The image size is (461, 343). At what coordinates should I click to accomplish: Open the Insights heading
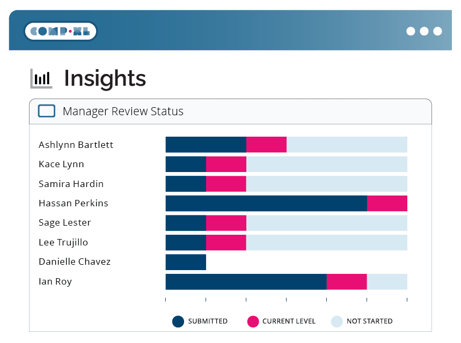point(105,78)
